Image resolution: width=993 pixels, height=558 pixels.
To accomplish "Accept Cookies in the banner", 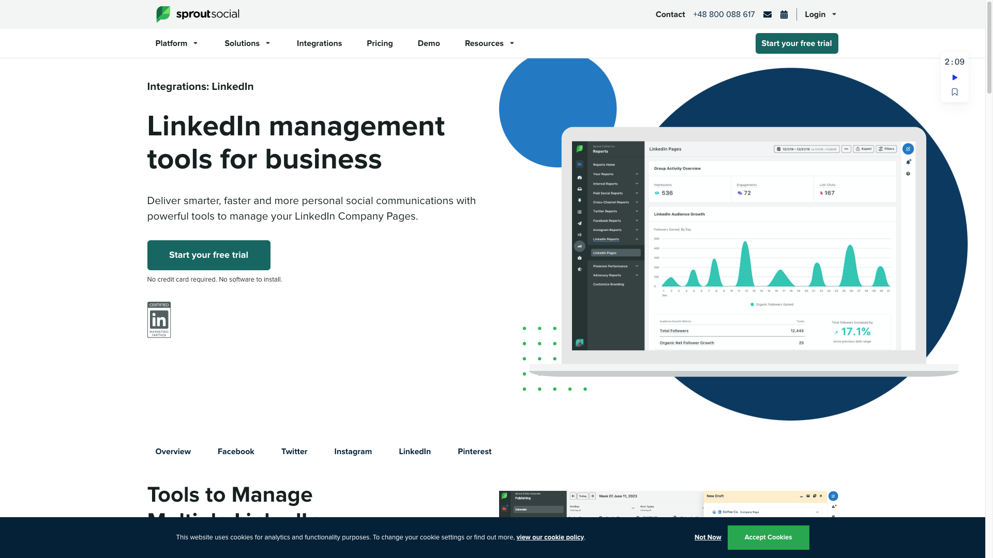I will [x=768, y=537].
